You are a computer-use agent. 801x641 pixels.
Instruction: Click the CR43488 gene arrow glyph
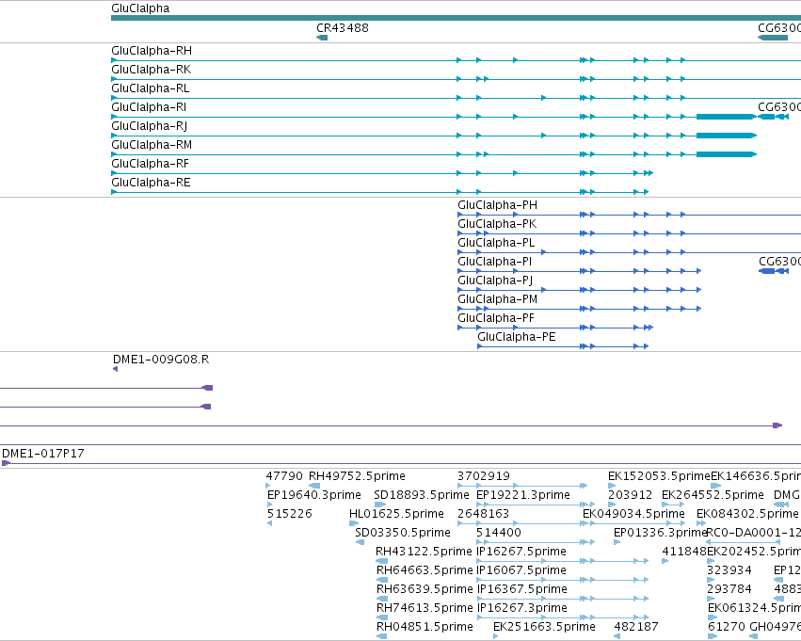coord(322,38)
